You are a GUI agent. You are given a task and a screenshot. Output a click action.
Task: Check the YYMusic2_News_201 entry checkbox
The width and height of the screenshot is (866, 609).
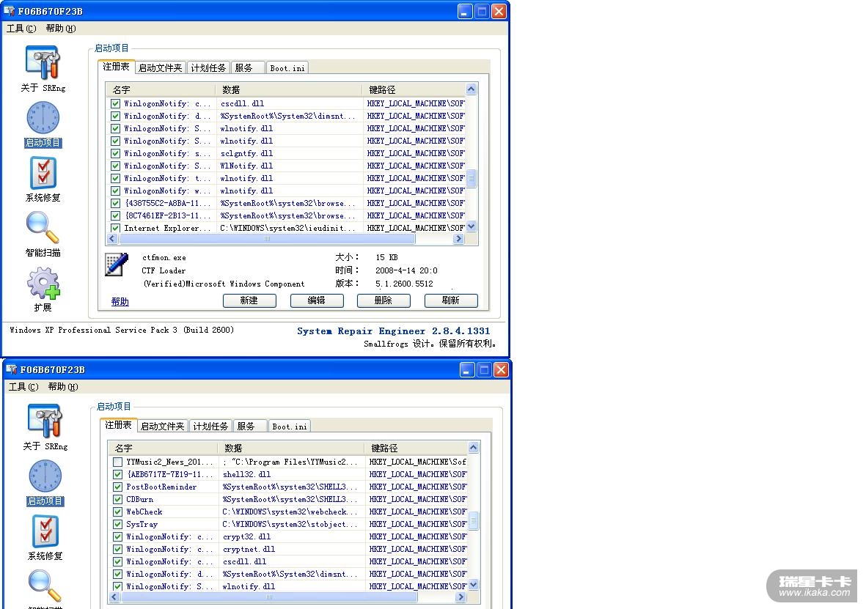tap(117, 462)
